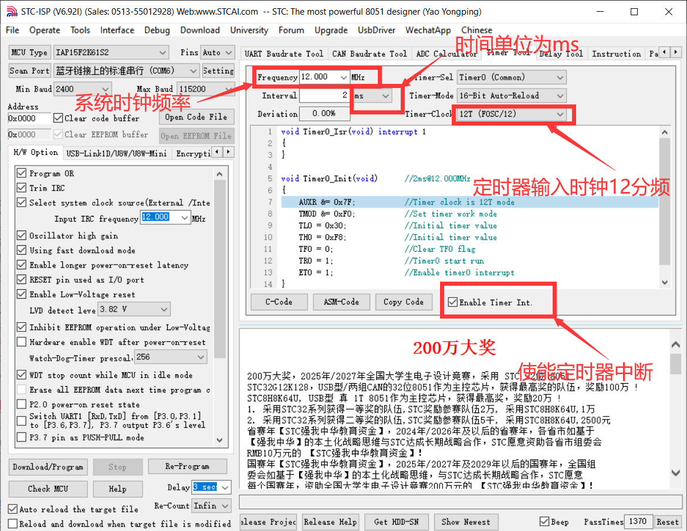The image size is (687, 531).
Task: Click the tool tabs scroll-right arrow
Action: pyautogui.click(x=676, y=52)
